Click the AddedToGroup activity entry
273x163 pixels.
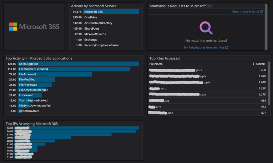(x=29, y=111)
